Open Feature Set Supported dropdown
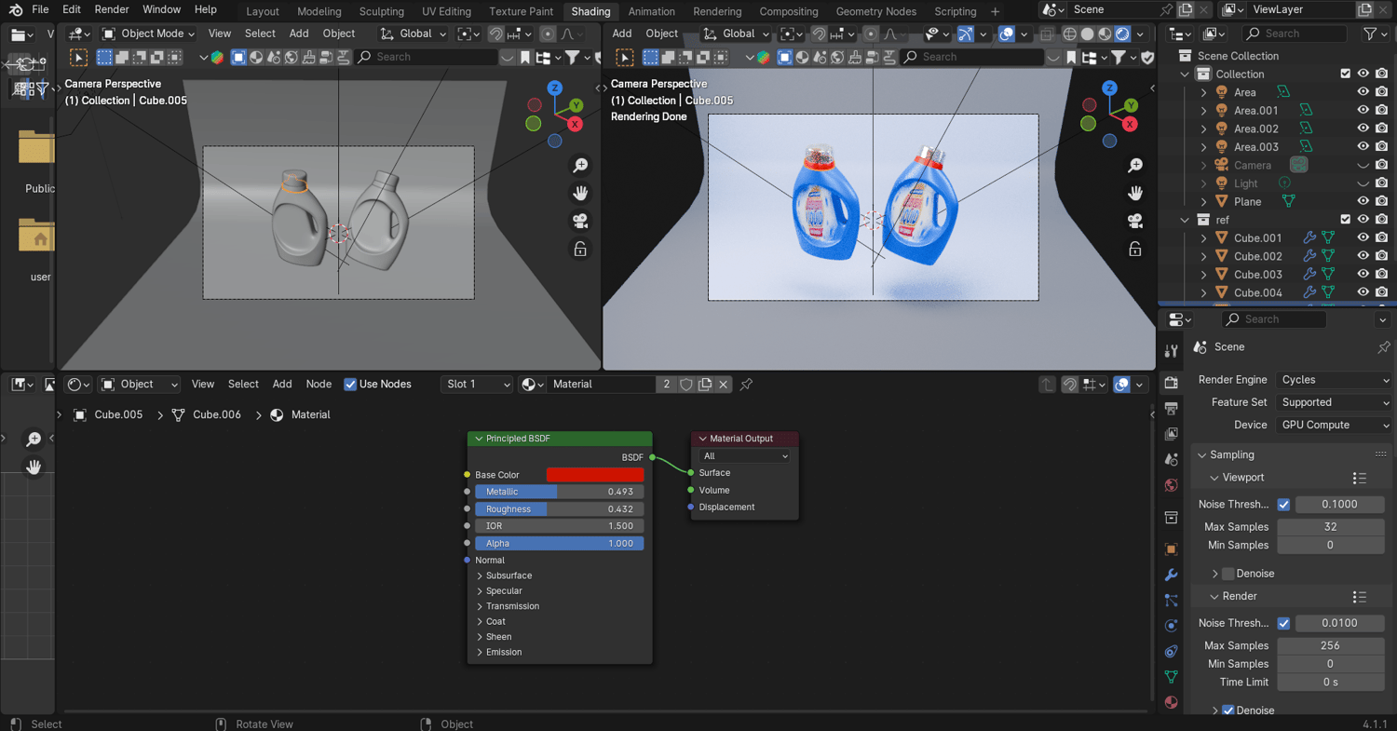 (x=1334, y=402)
